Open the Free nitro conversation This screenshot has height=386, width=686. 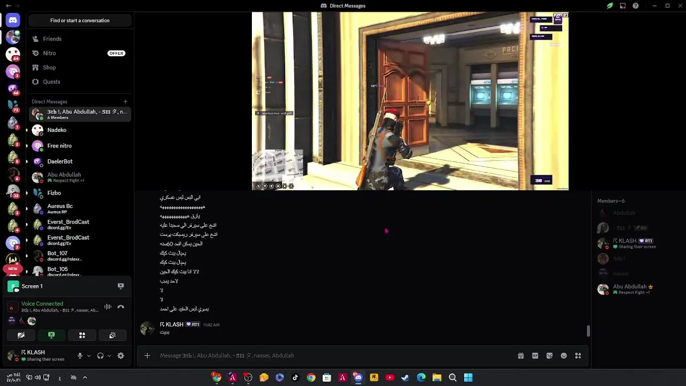click(80, 146)
